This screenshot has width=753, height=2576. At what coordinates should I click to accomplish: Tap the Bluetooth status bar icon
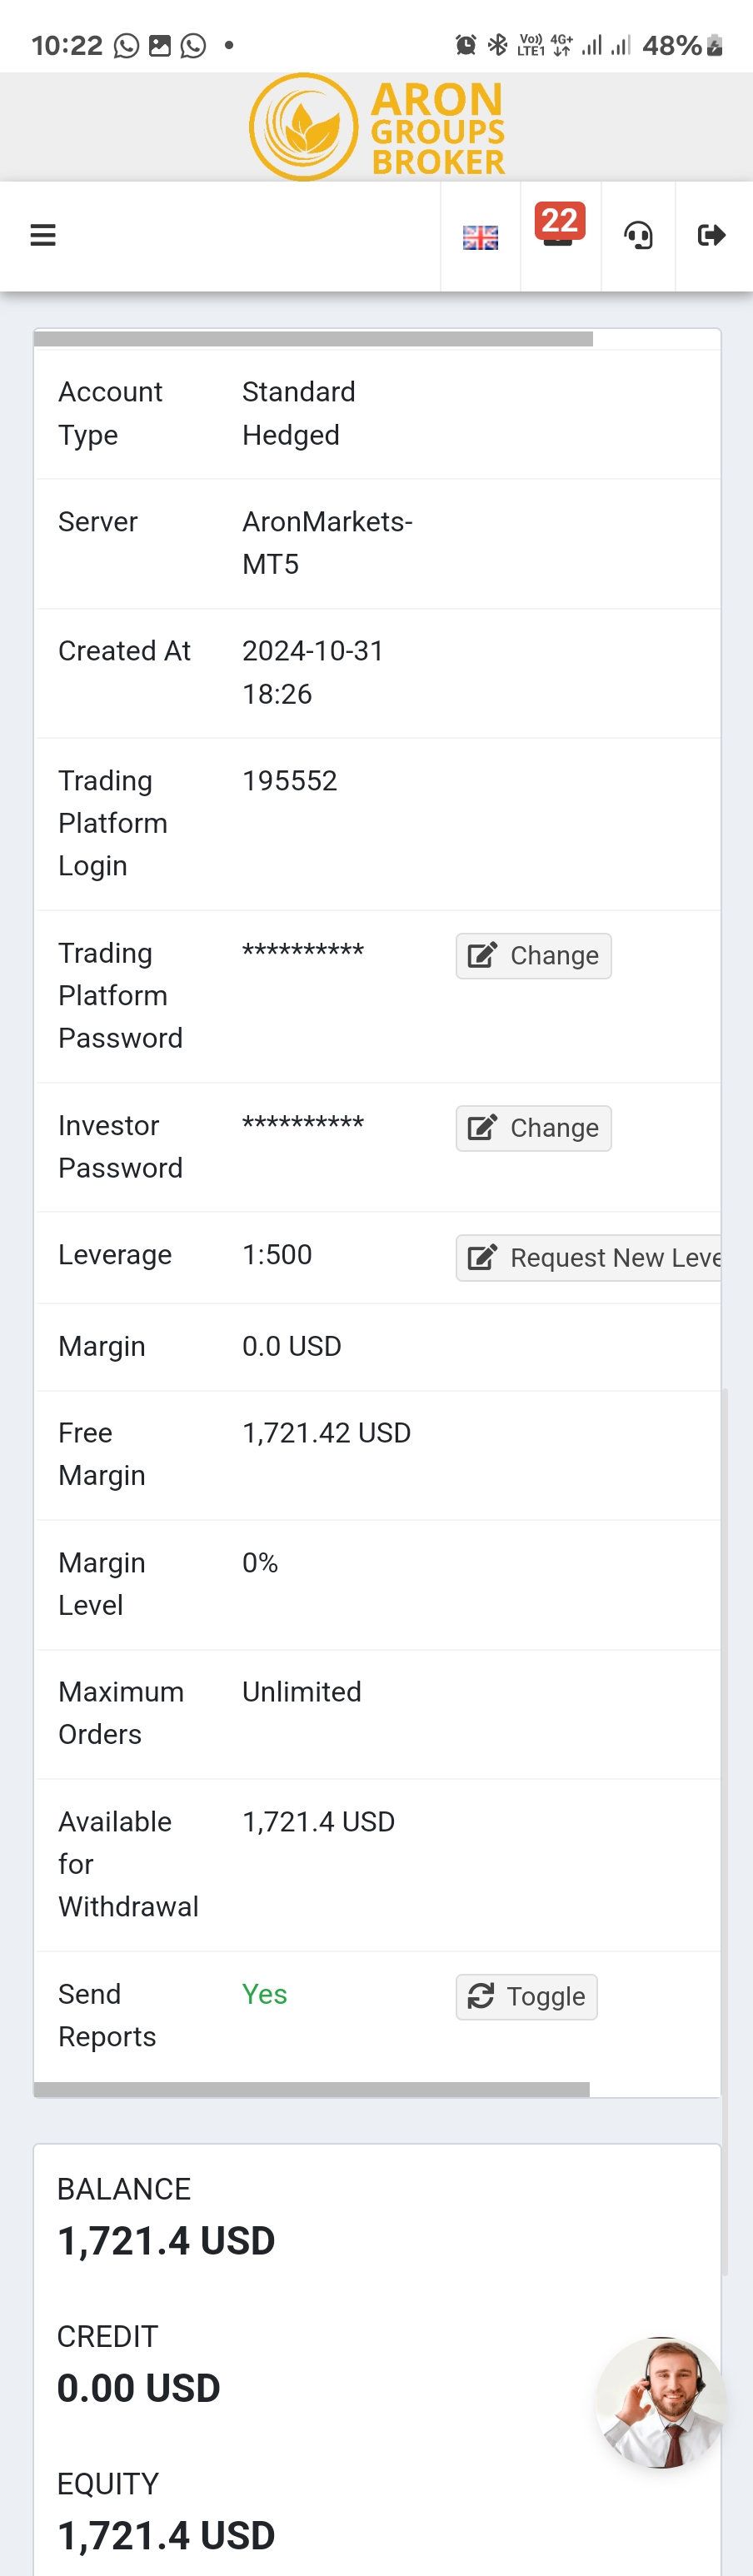coord(497,45)
